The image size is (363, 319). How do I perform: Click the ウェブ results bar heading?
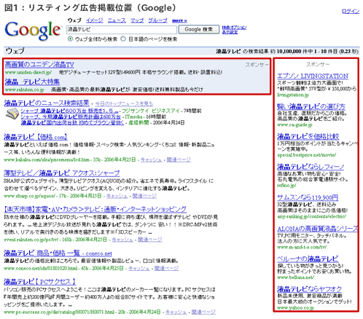15,51
